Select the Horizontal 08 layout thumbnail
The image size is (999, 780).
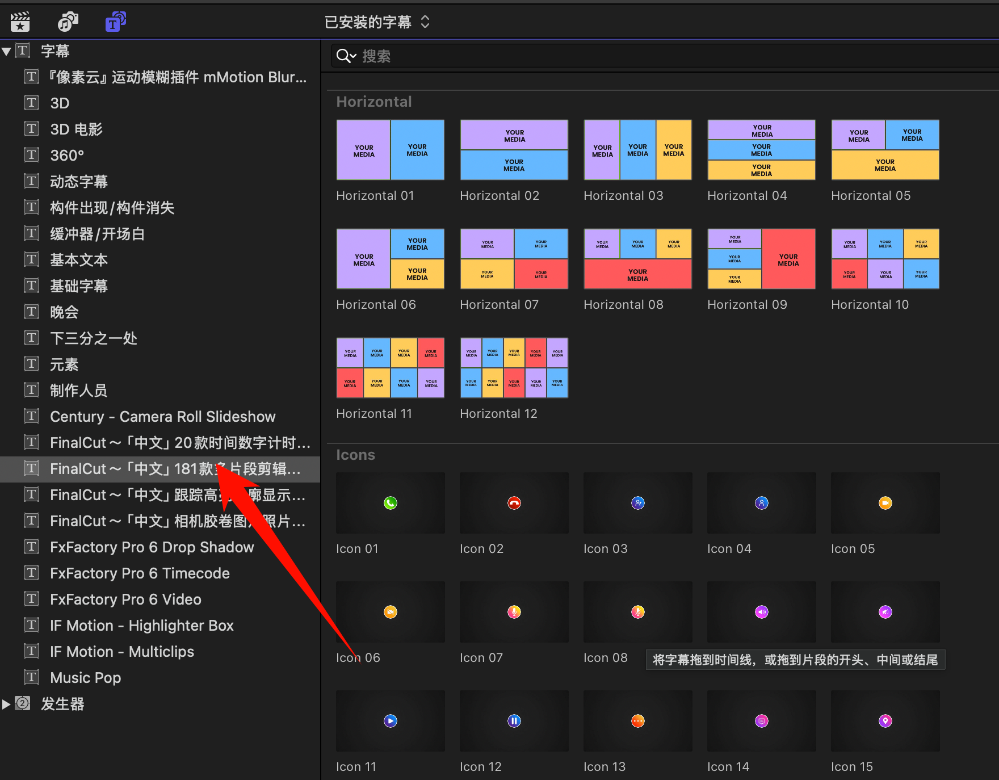pyautogui.click(x=637, y=259)
